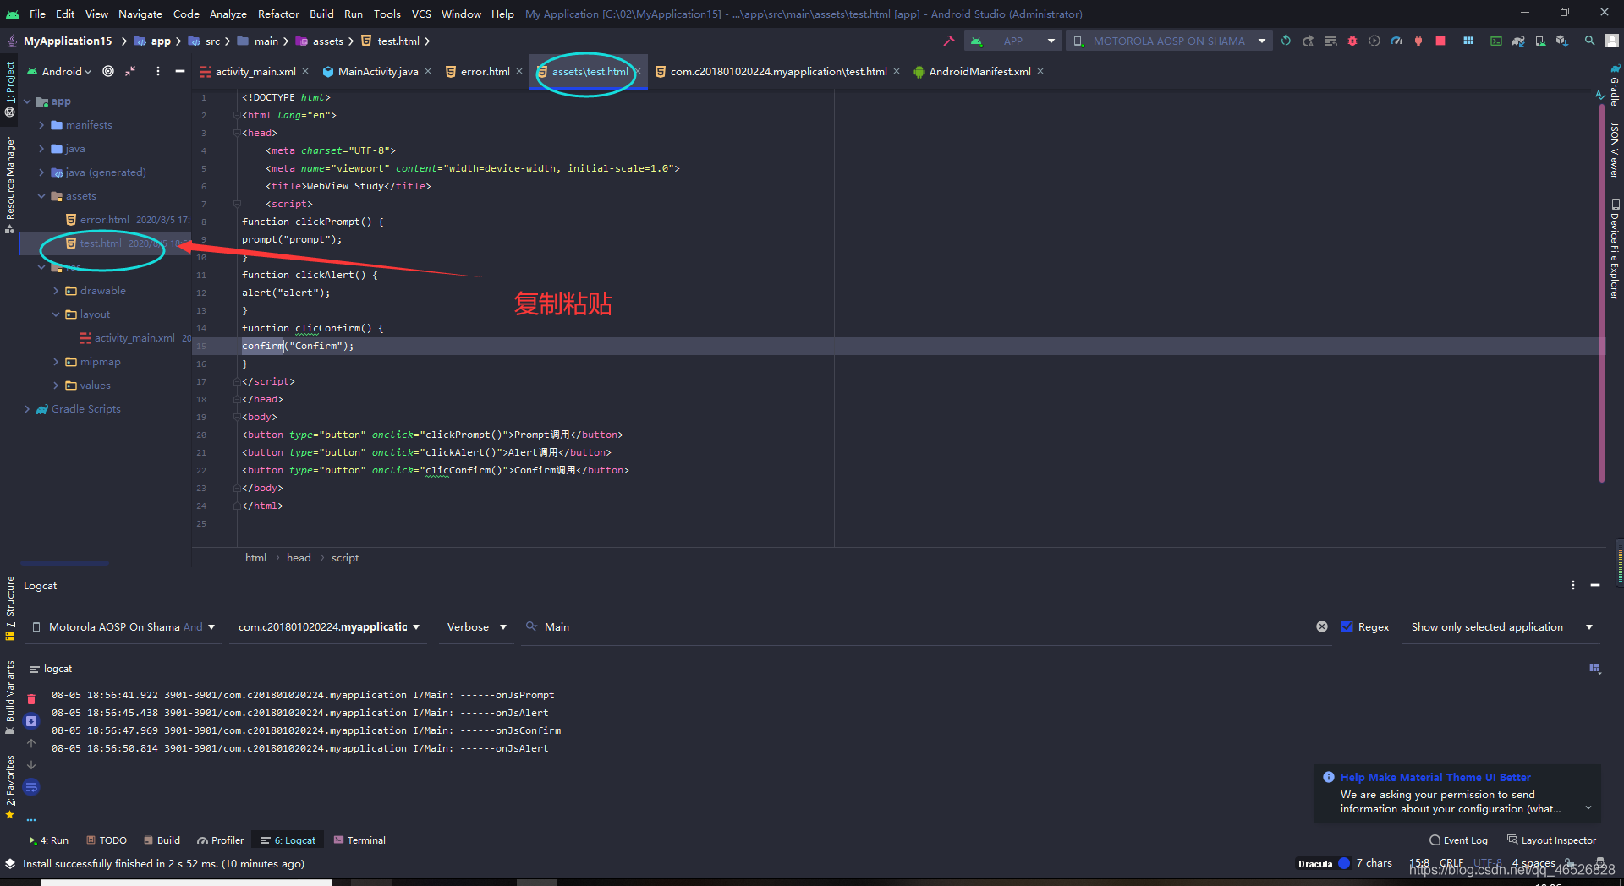Open Project panel options three-dots menu
This screenshot has height=886, width=1624.
[158, 72]
